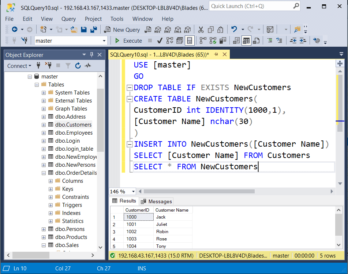
Task: Open the Query menu
Action: pos(68,19)
